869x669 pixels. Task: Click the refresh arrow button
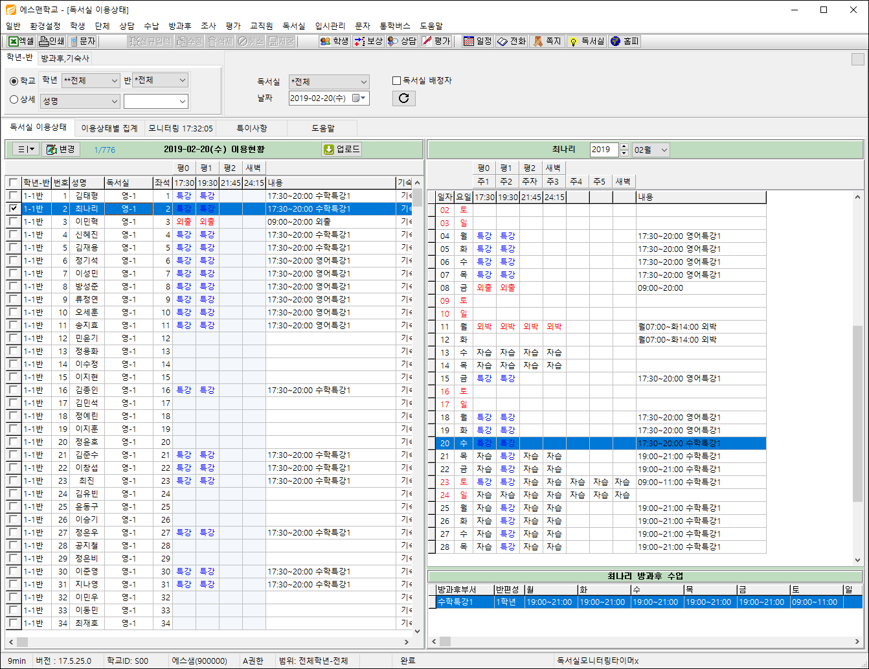(x=403, y=98)
